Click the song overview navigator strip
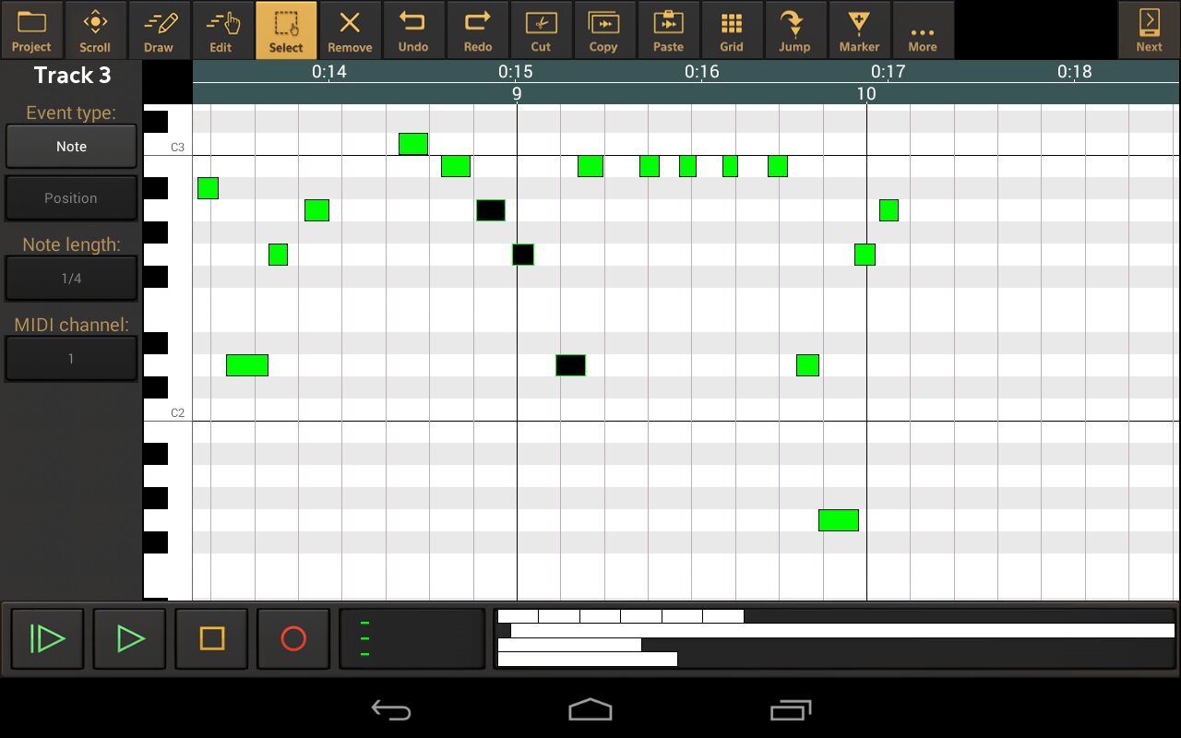This screenshot has height=738, width=1181. (835, 637)
